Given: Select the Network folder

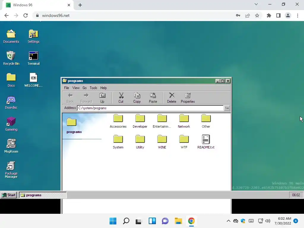Looking at the screenshot, I should pos(184,121).
